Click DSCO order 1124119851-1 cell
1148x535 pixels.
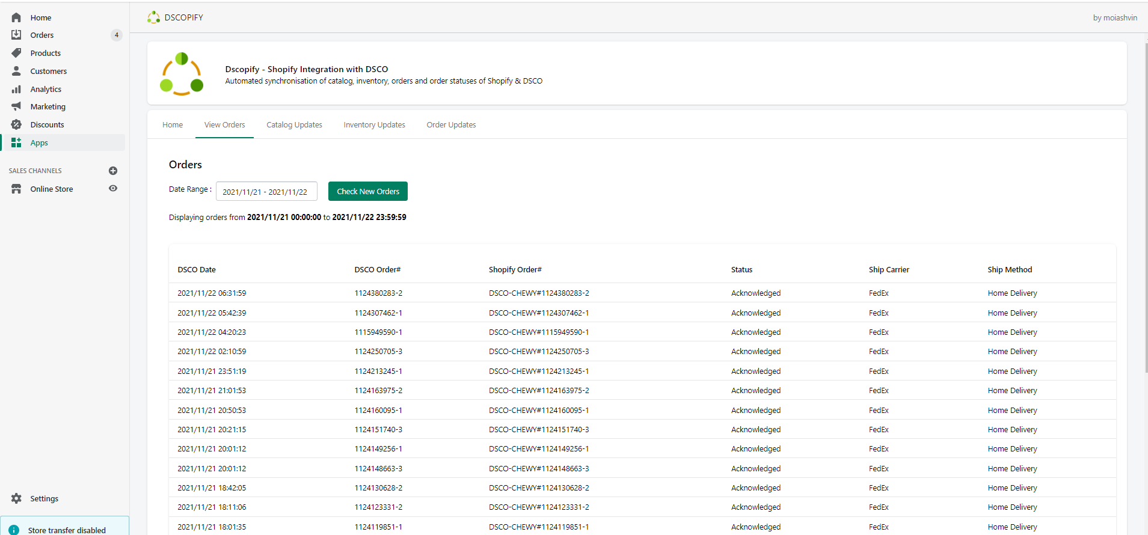378,527
